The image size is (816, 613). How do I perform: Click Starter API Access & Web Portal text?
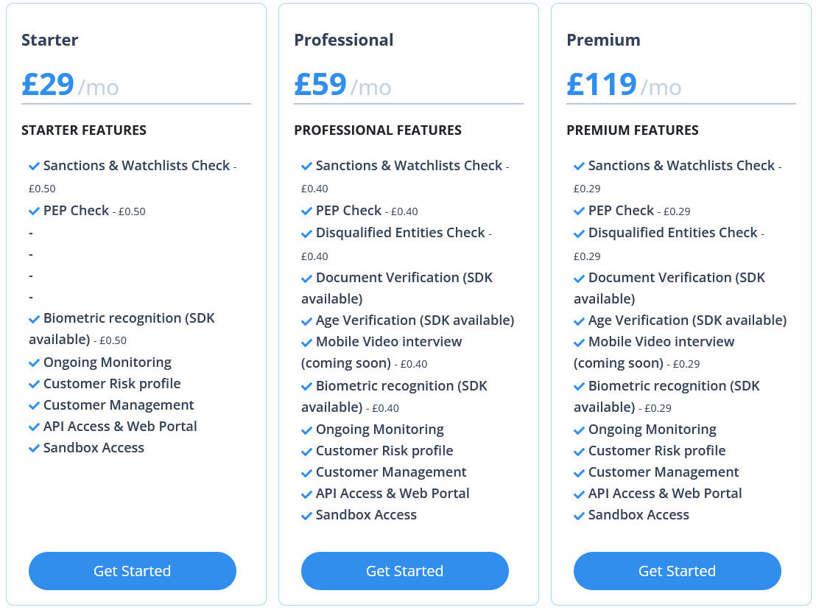(120, 427)
